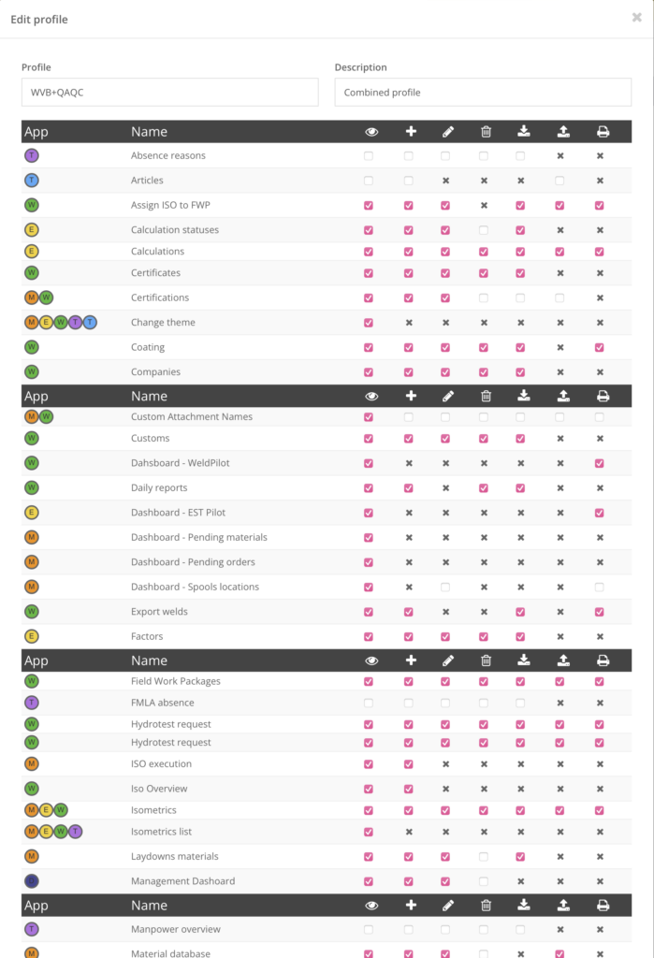Enable delete permission for Calculation statuses
Image resolution: width=654 pixels, height=958 pixels.
[484, 230]
